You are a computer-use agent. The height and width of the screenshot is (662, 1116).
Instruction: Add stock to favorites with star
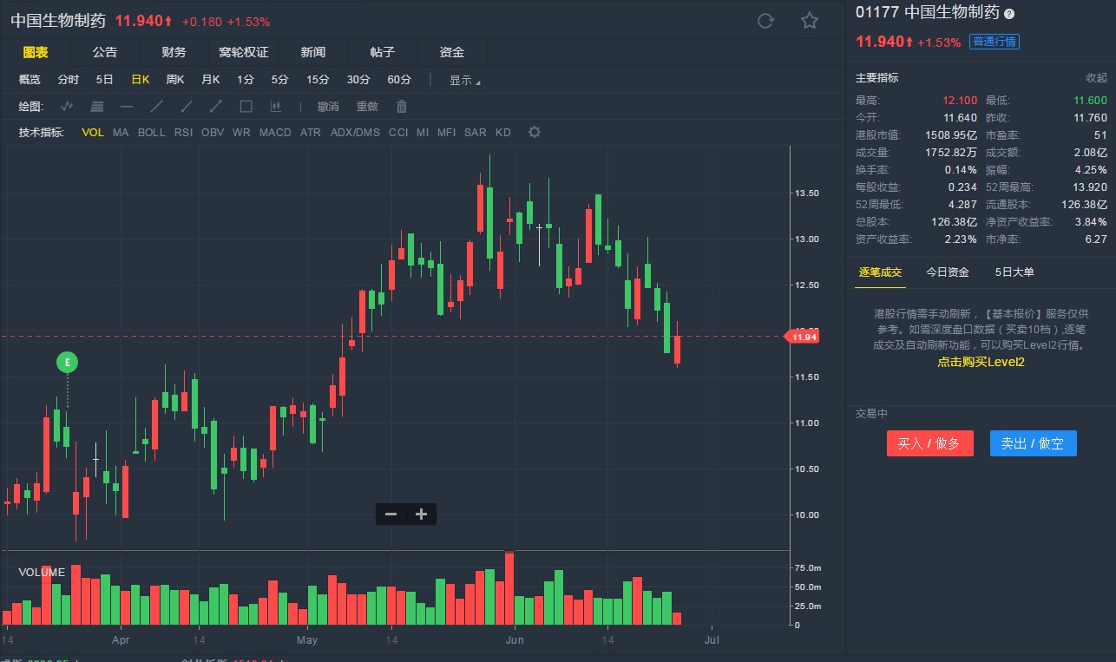point(810,21)
